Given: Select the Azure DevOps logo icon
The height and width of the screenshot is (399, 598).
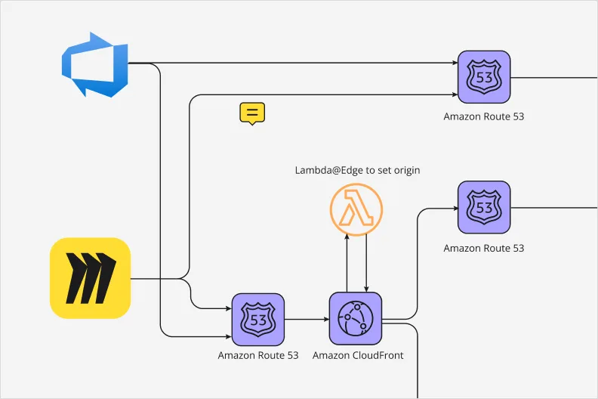Looking at the screenshot, I should point(95,64).
